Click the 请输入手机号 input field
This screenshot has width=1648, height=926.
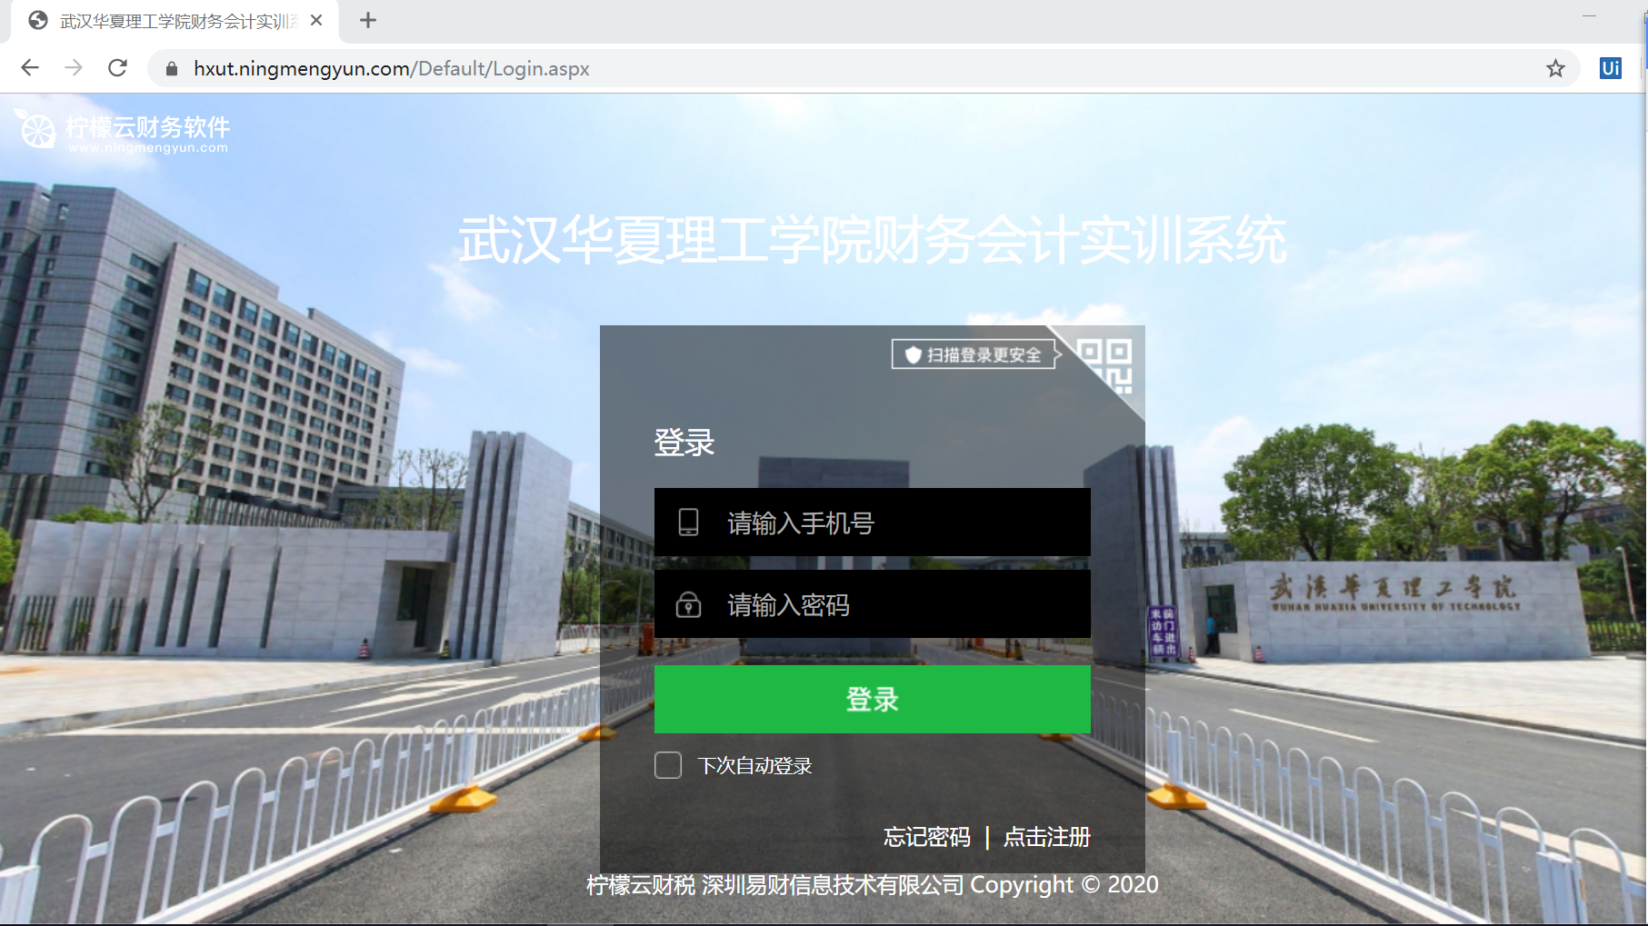pyautogui.click(x=873, y=522)
